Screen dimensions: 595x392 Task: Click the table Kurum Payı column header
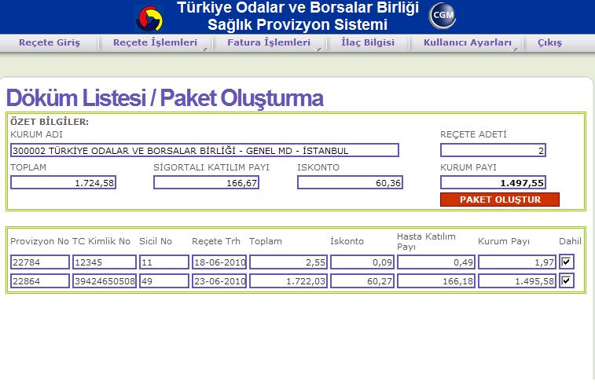(504, 241)
